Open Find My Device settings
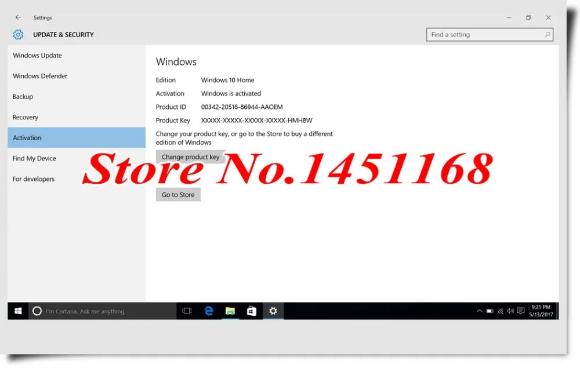580x368 pixels. (77, 159)
